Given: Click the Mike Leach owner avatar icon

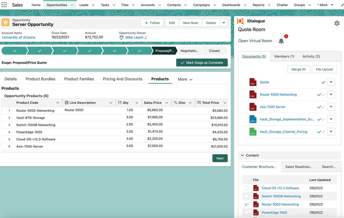Looking at the screenshot, I should point(121,37).
